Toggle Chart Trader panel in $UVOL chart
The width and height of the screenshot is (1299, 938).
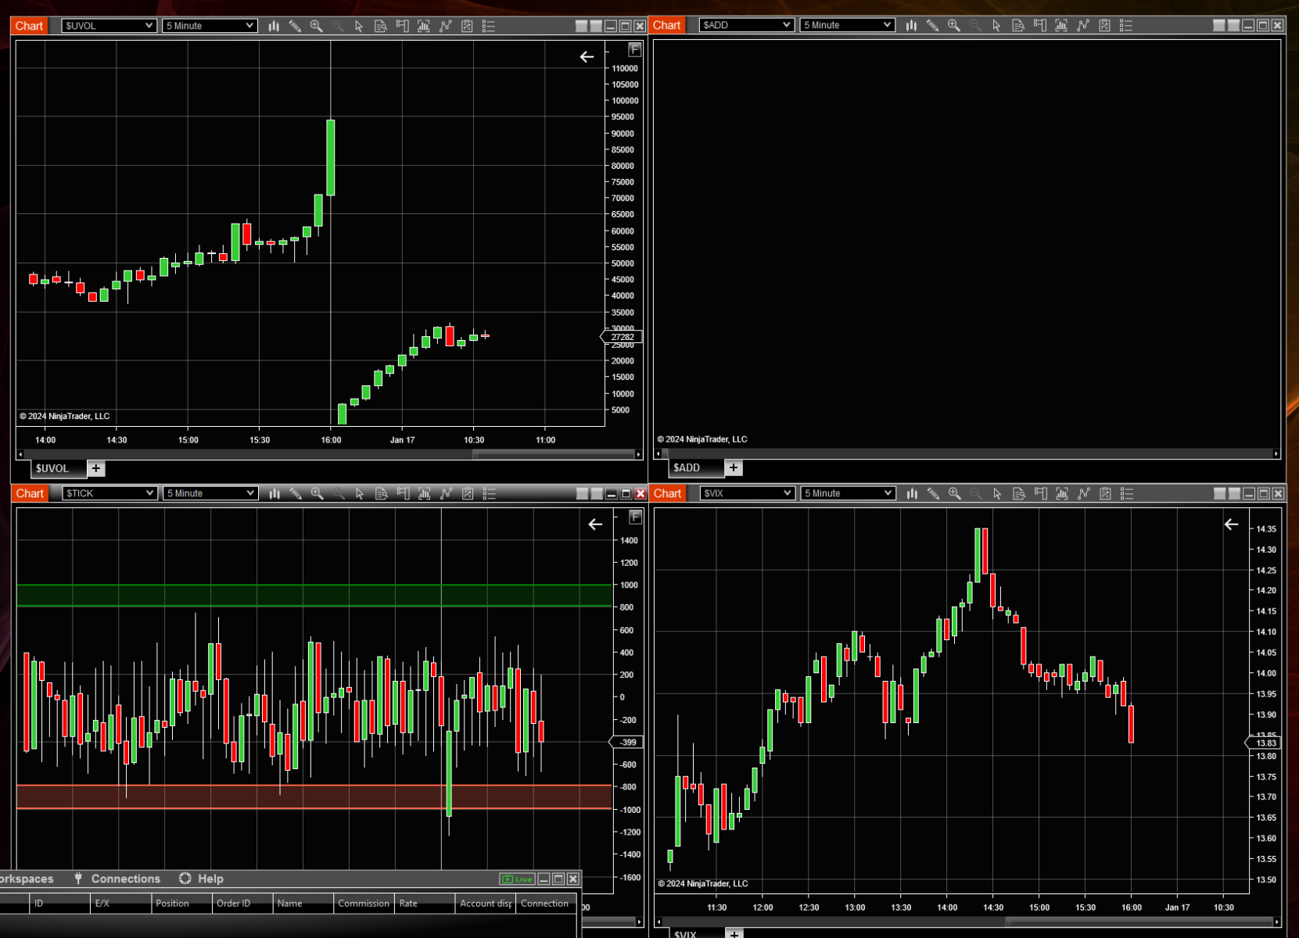click(x=402, y=26)
